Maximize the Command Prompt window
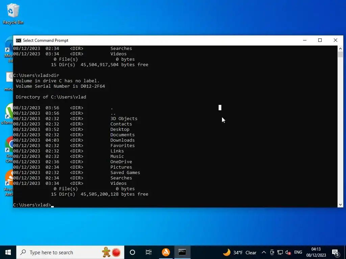Viewport: 346px width, 259px height. (320, 40)
